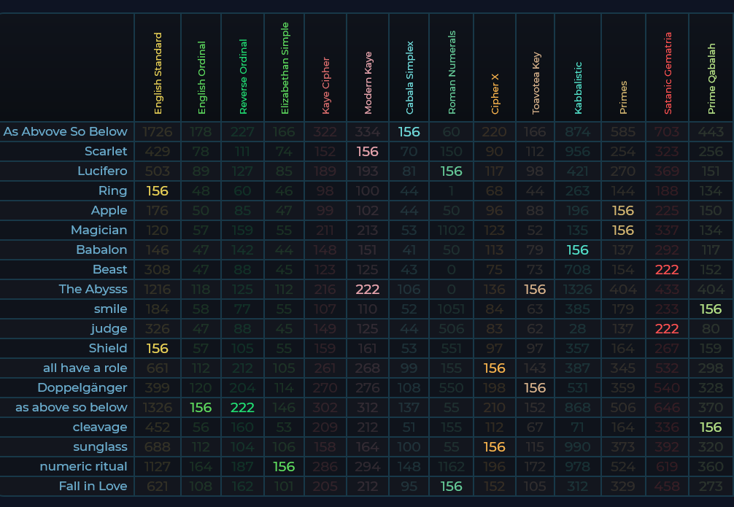Click the Roman Numerals cipher header
This screenshot has width=734, height=507.
[452, 73]
